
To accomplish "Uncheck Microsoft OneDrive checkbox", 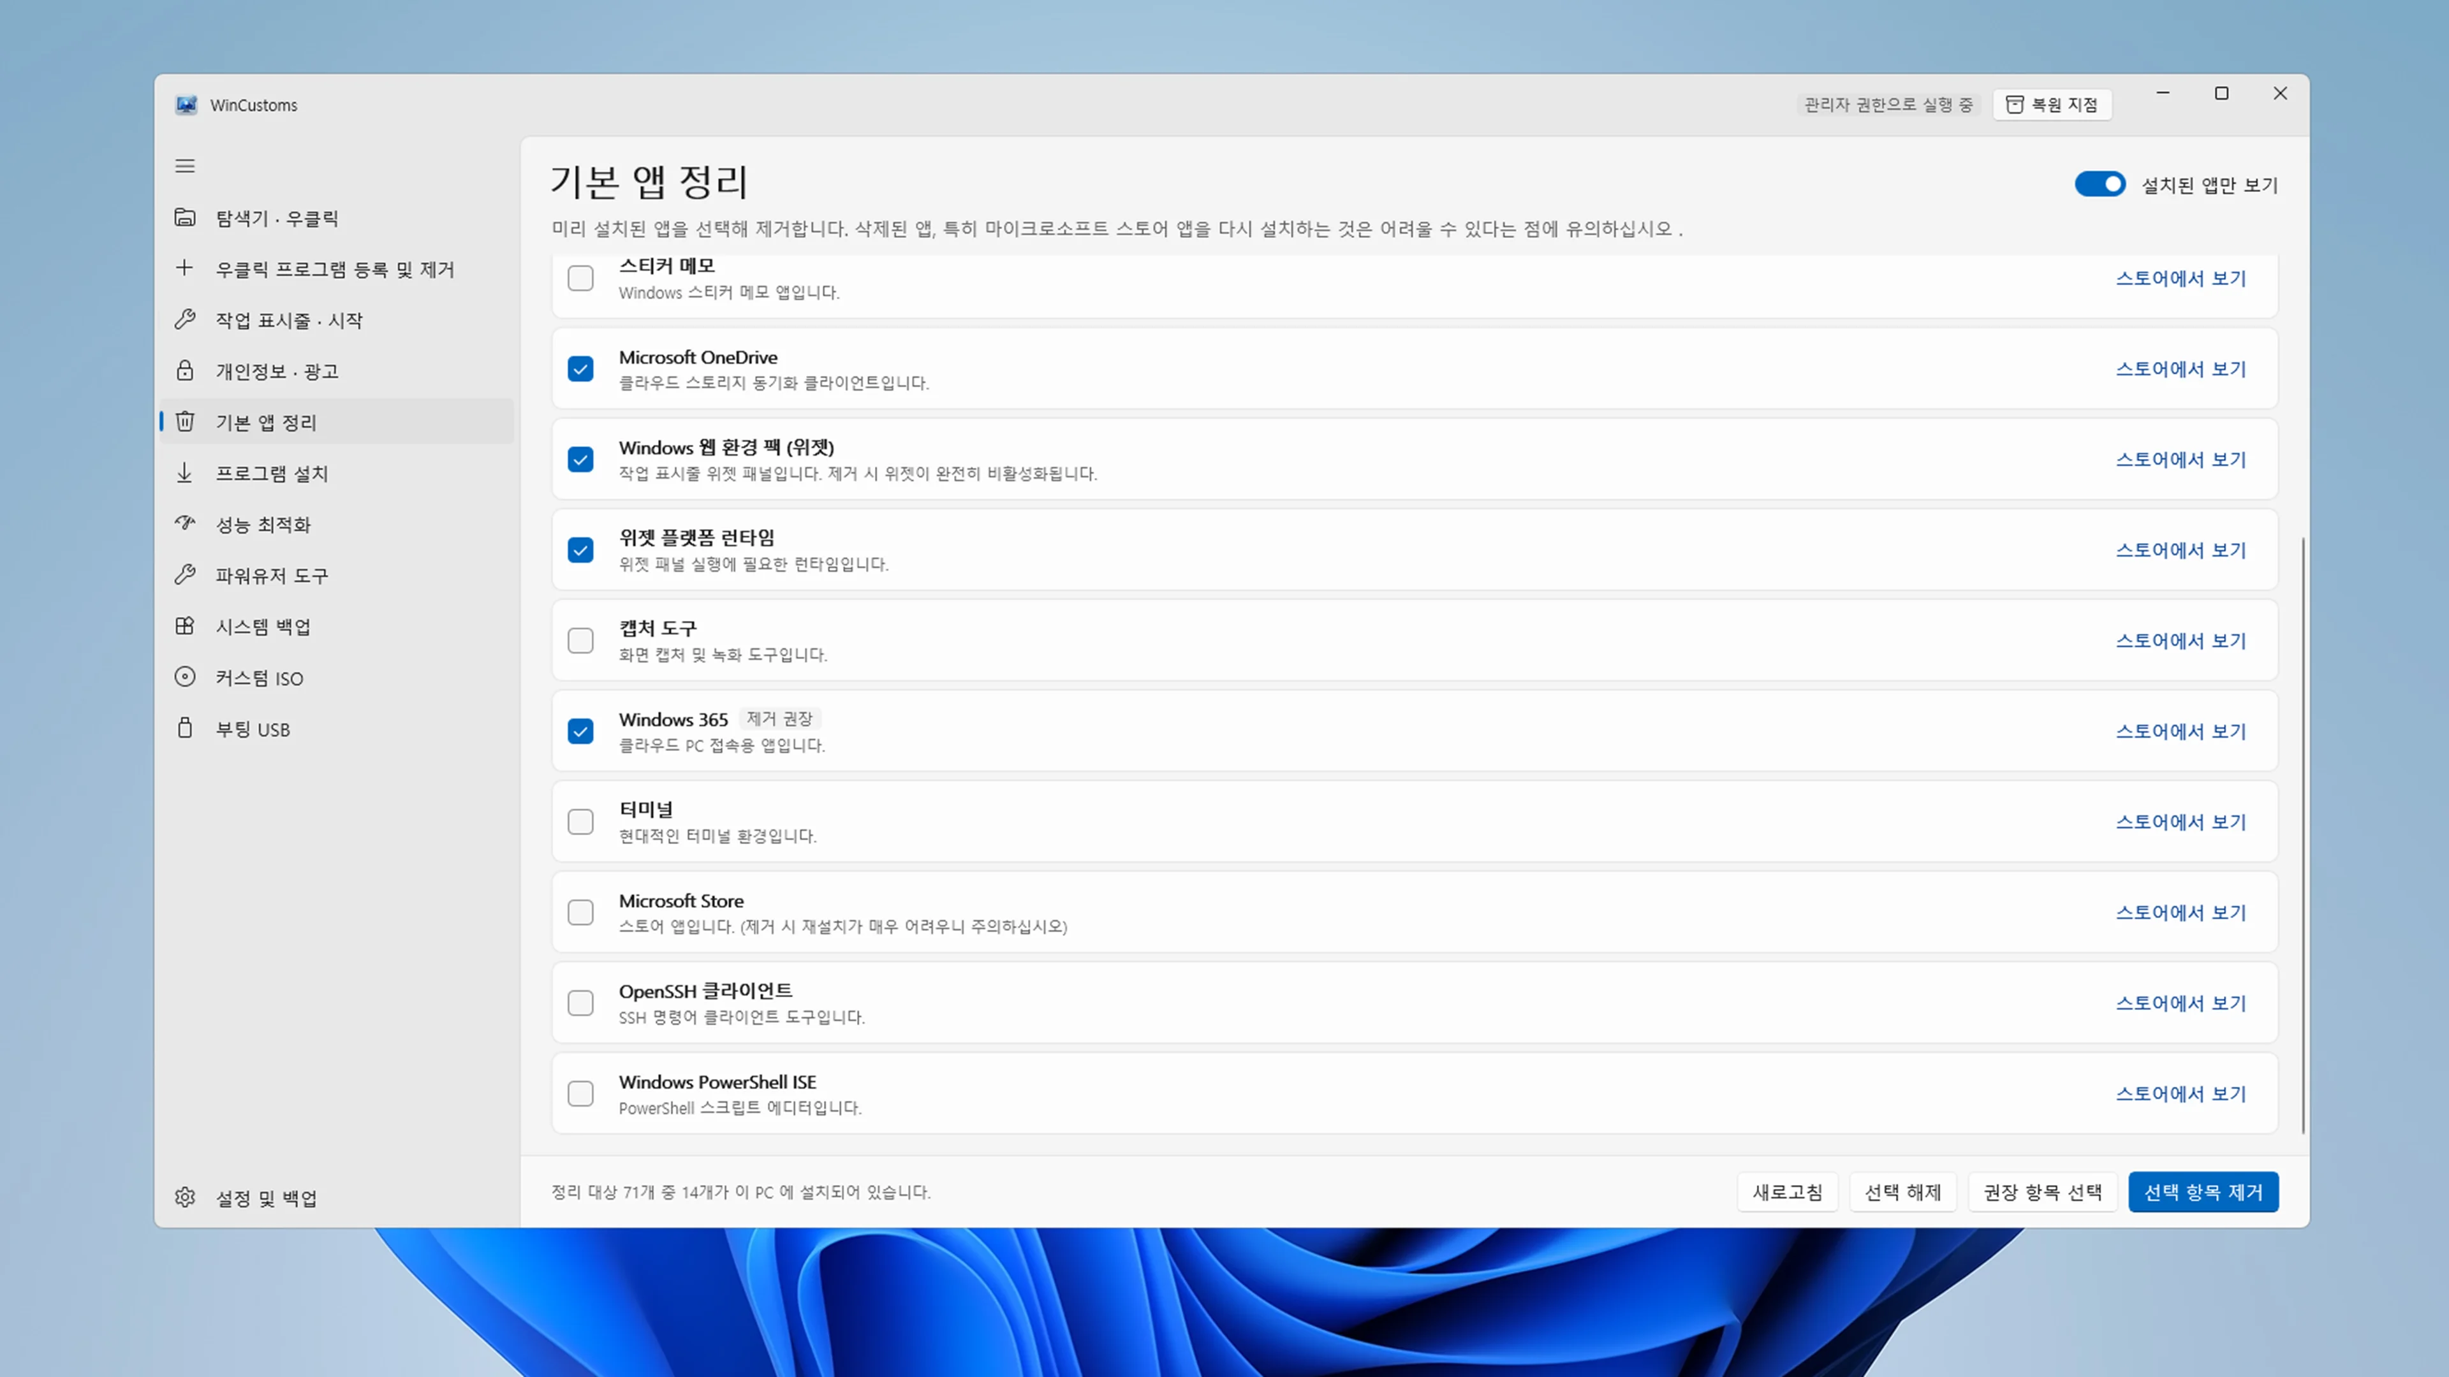I will click(x=580, y=368).
